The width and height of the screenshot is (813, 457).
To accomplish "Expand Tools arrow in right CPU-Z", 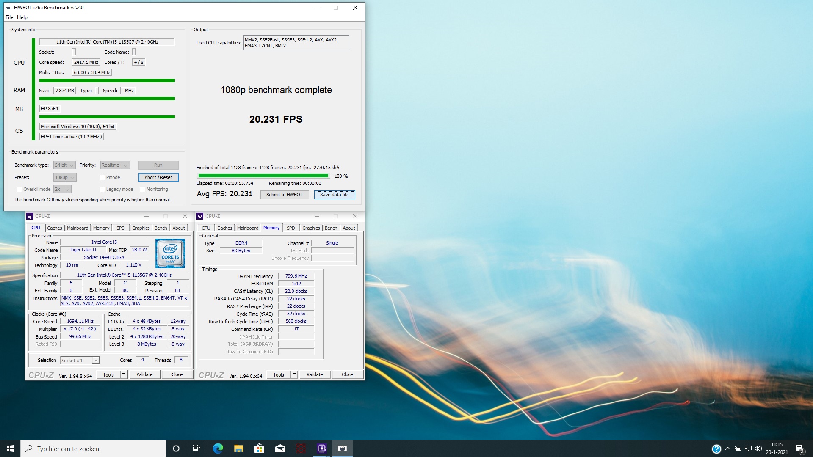I will point(294,375).
